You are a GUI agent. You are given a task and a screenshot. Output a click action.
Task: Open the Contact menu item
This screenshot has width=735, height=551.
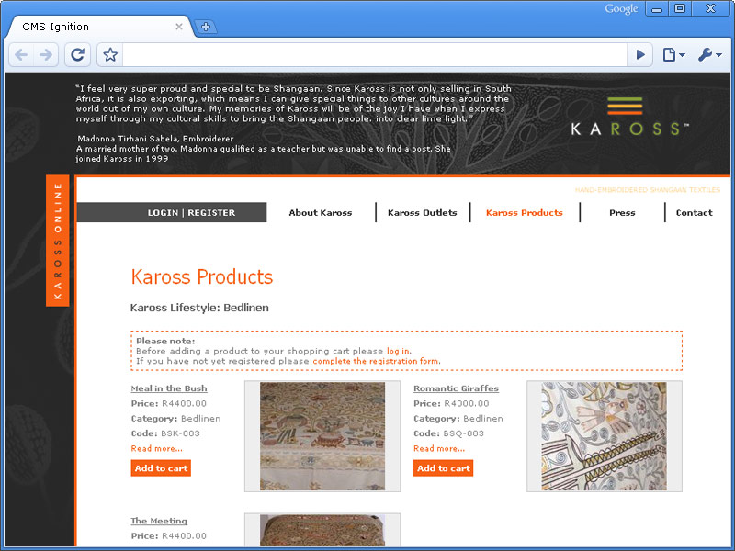pos(694,213)
